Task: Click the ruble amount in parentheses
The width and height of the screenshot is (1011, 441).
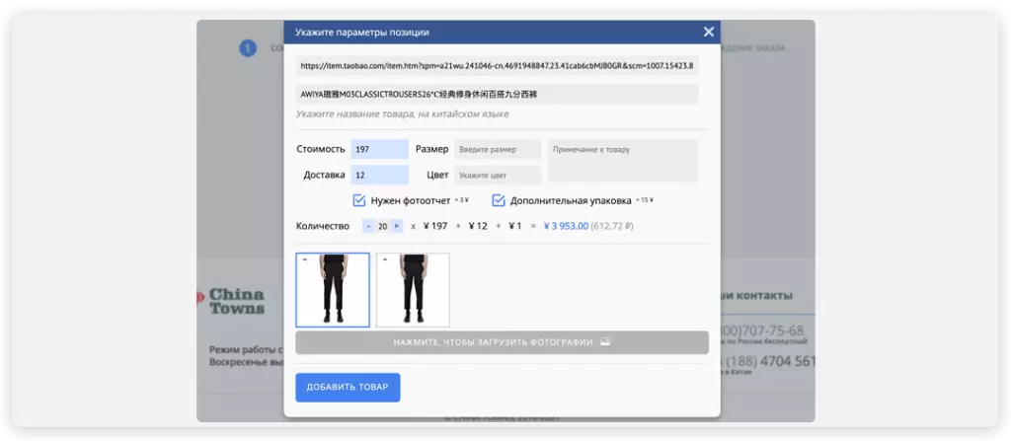Action: click(x=612, y=226)
